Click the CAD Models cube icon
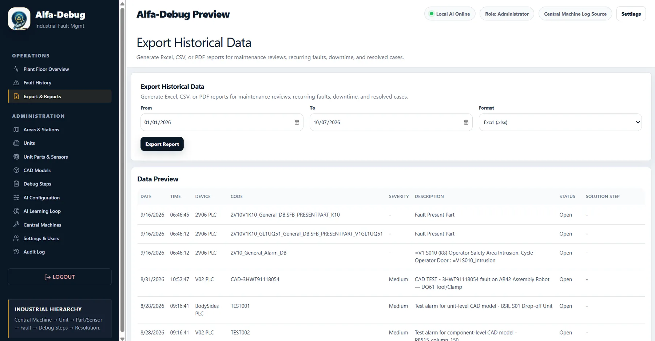This screenshot has width=655, height=341. 16,170
